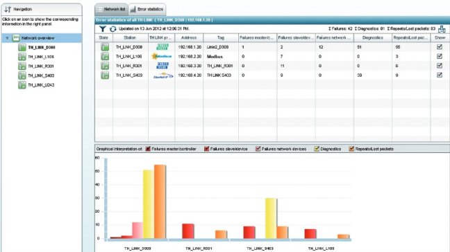The height and width of the screenshot is (252, 450).
Task: Click state icon of TH_LINK_L108 table row
Action: pyautogui.click(x=105, y=56)
